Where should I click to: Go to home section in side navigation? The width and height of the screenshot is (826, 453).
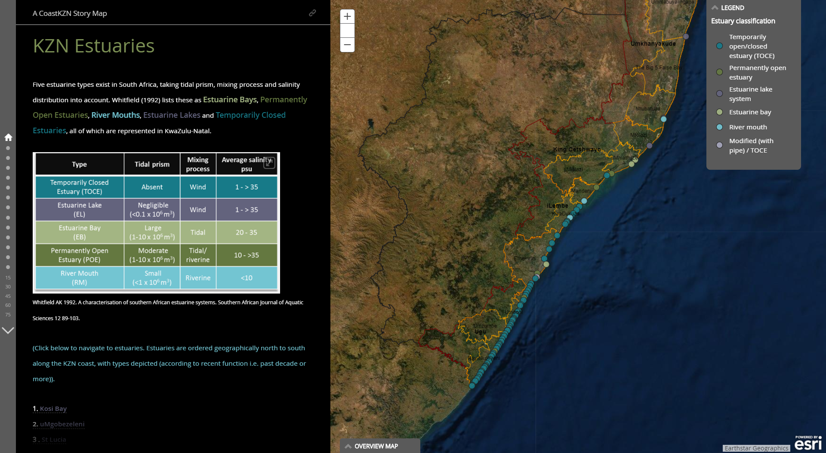(x=8, y=138)
